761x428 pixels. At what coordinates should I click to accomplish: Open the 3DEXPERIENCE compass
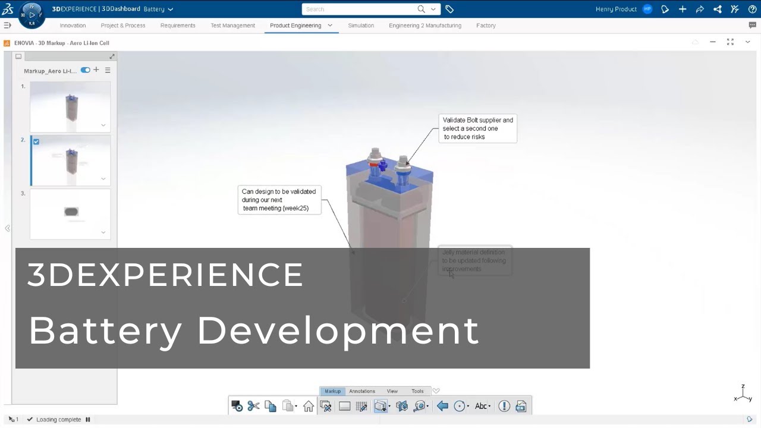(32, 14)
